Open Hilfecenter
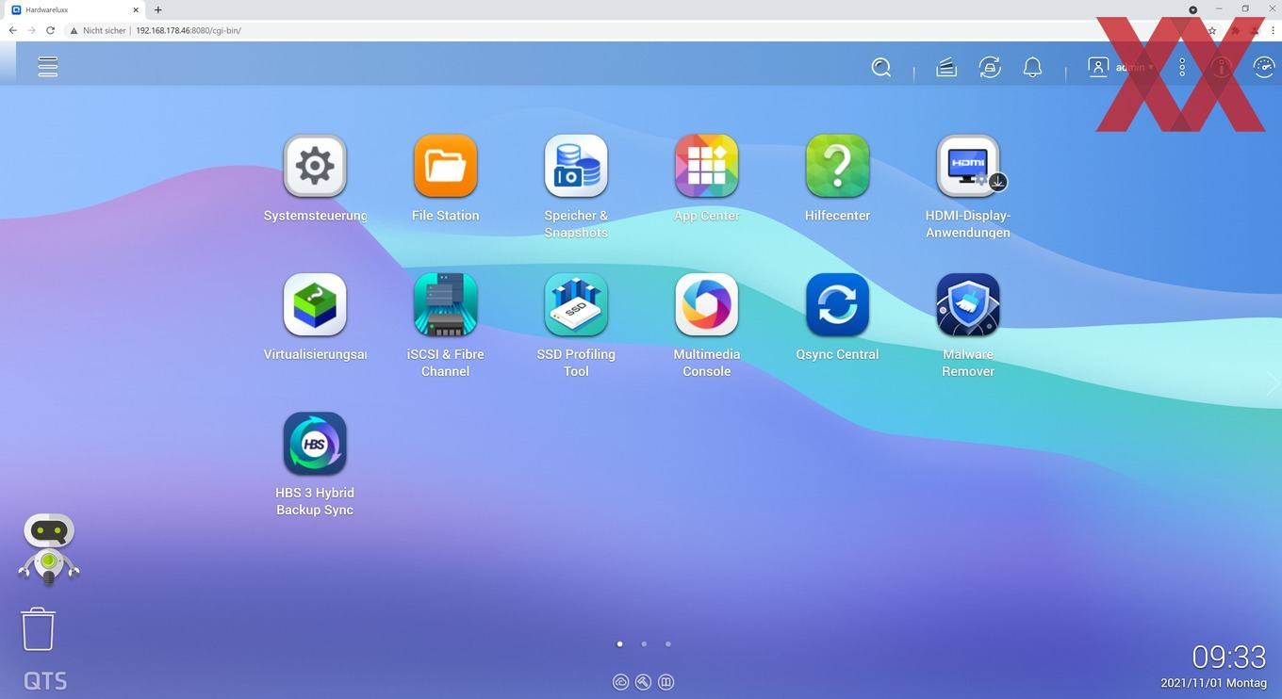The image size is (1282, 699). pos(837,167)
